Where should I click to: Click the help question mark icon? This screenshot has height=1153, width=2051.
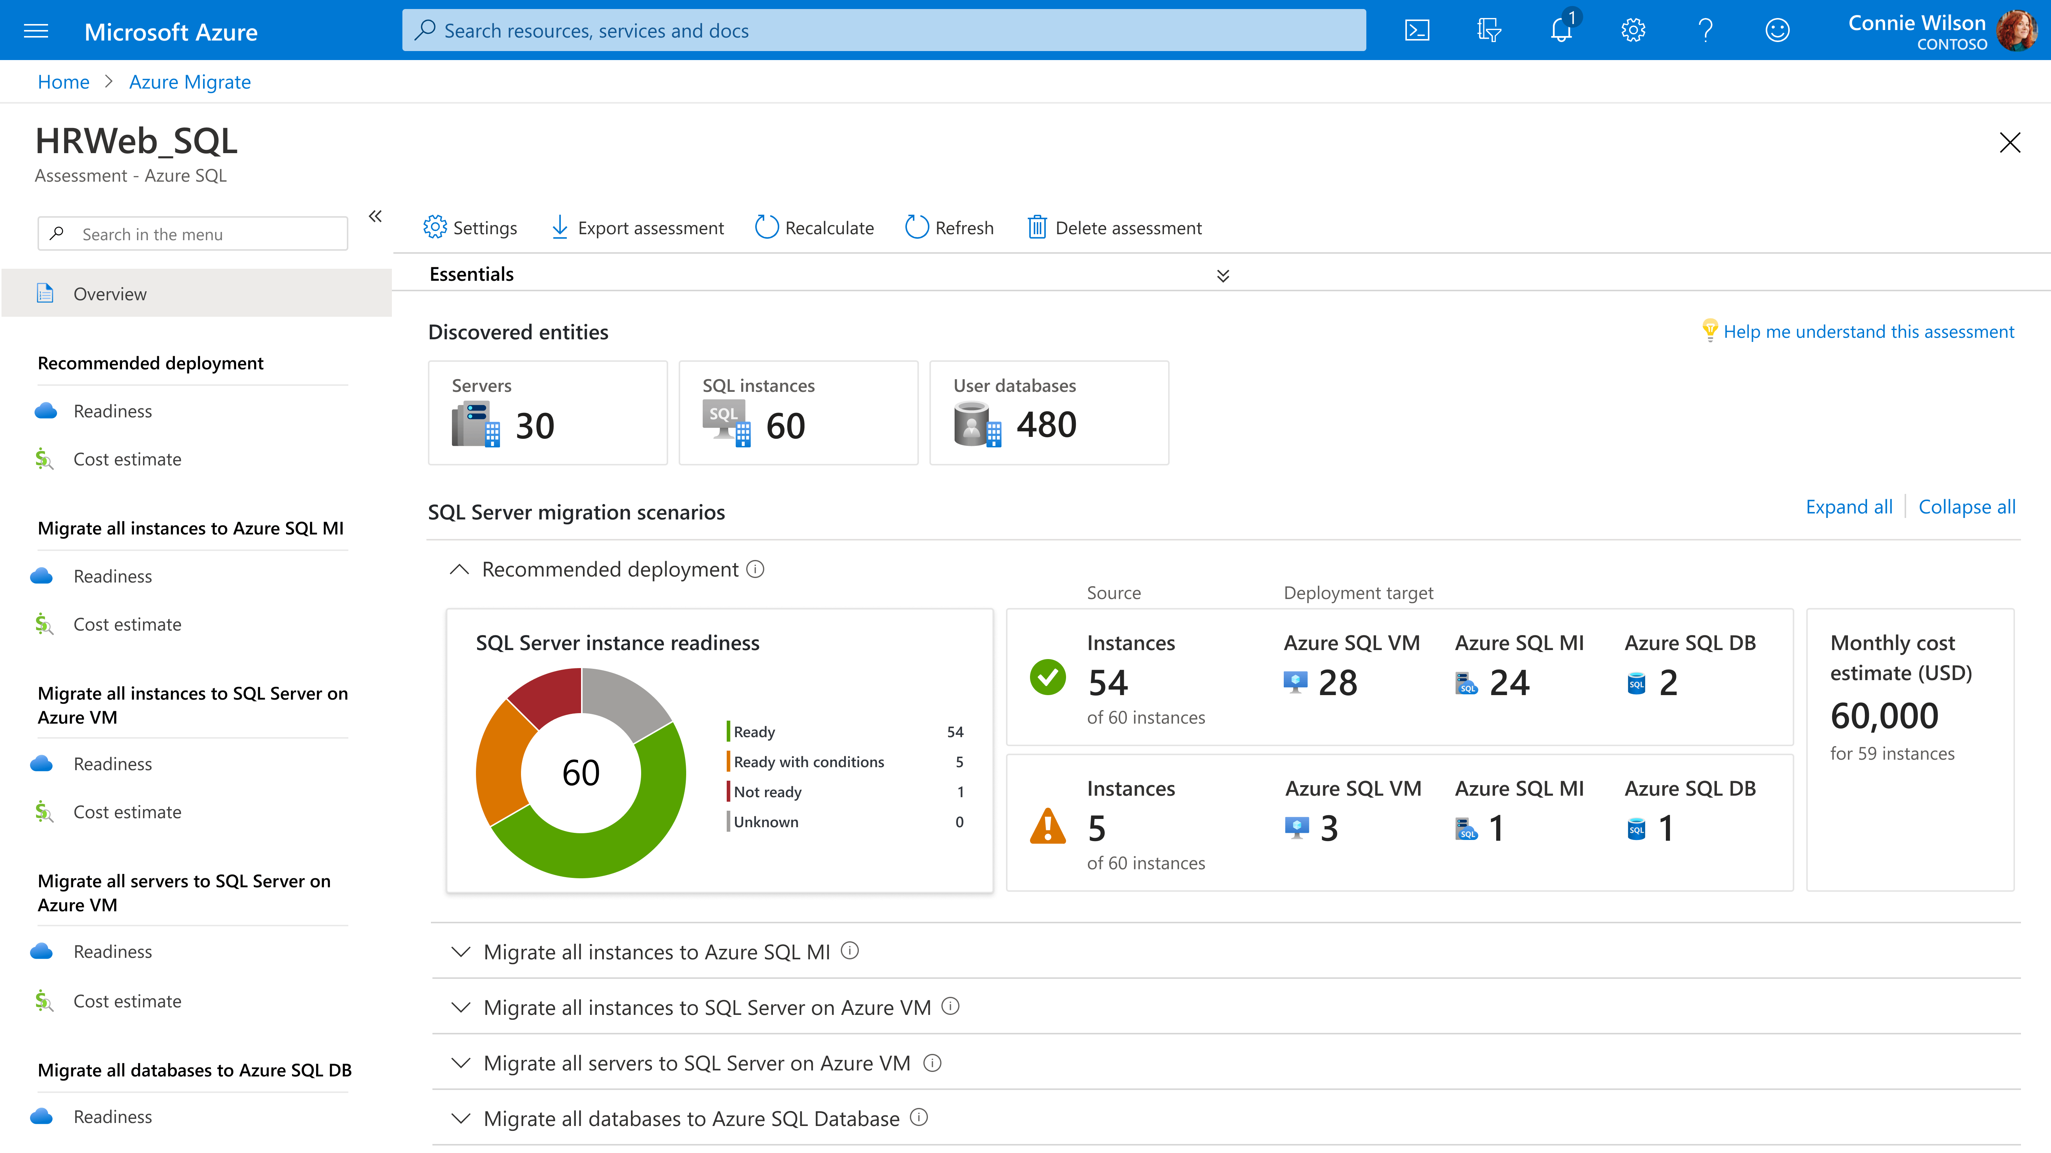(x=1705, y=30)
